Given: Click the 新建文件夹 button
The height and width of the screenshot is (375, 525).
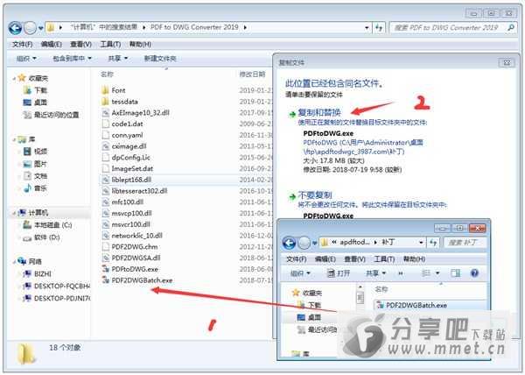Looking at the screenshot, I should tap(160, 59).
